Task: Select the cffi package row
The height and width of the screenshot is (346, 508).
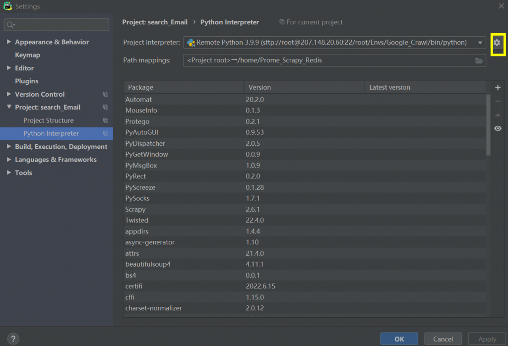Action: click(x=304, y=297)
